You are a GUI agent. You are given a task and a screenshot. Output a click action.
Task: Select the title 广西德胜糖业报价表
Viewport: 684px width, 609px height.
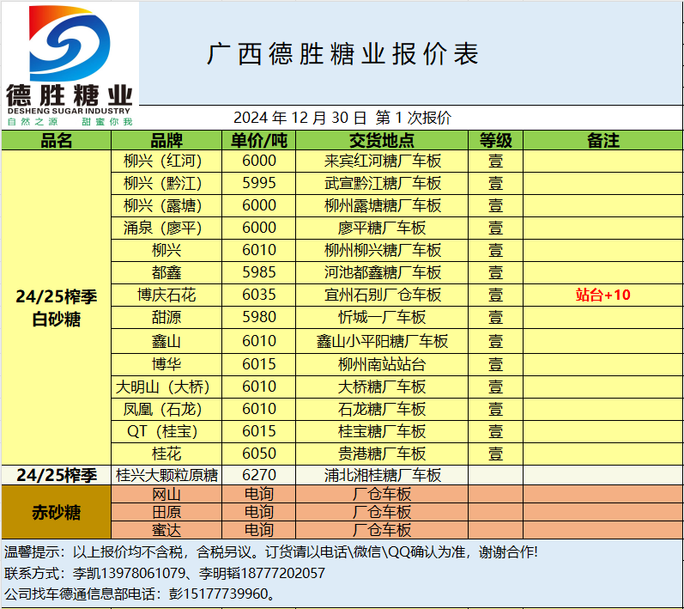point(342,55)
